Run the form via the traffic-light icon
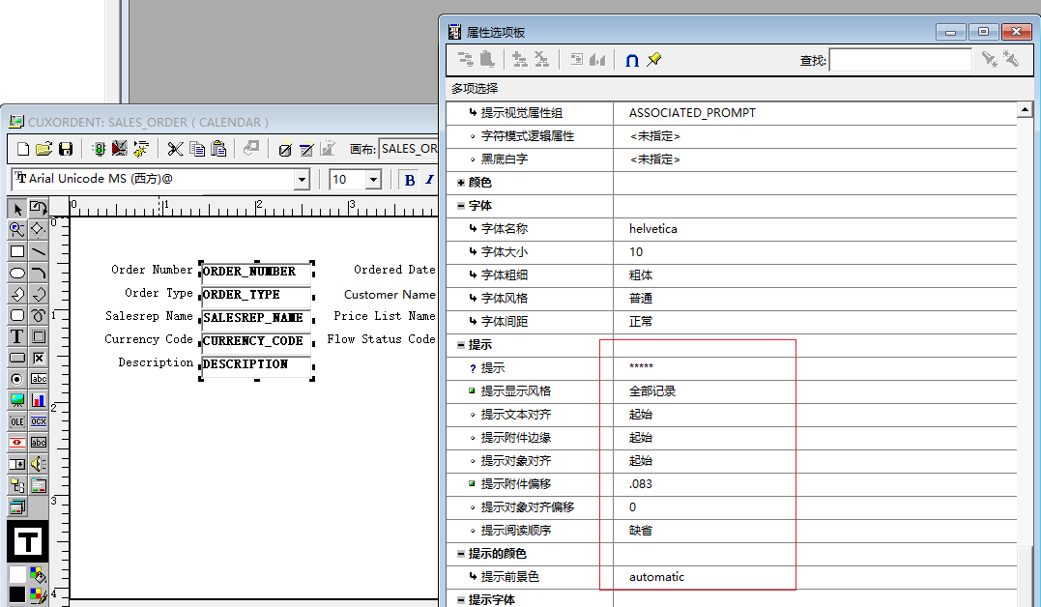The image size is (1041, 607). pyautogui.click(x=99, y=150)
